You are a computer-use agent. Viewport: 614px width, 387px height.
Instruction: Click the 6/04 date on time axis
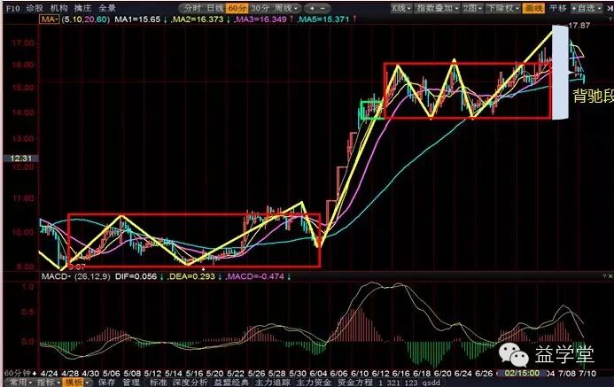coord(318,374)
